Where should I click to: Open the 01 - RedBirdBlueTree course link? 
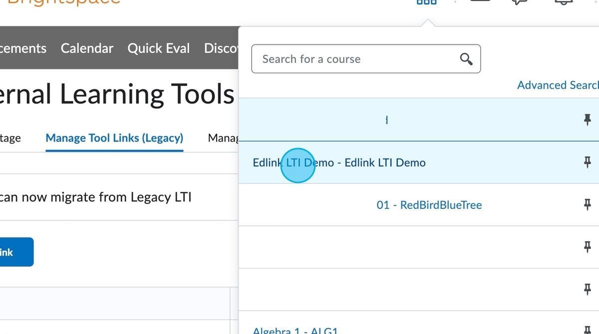(x=429, y=204)
